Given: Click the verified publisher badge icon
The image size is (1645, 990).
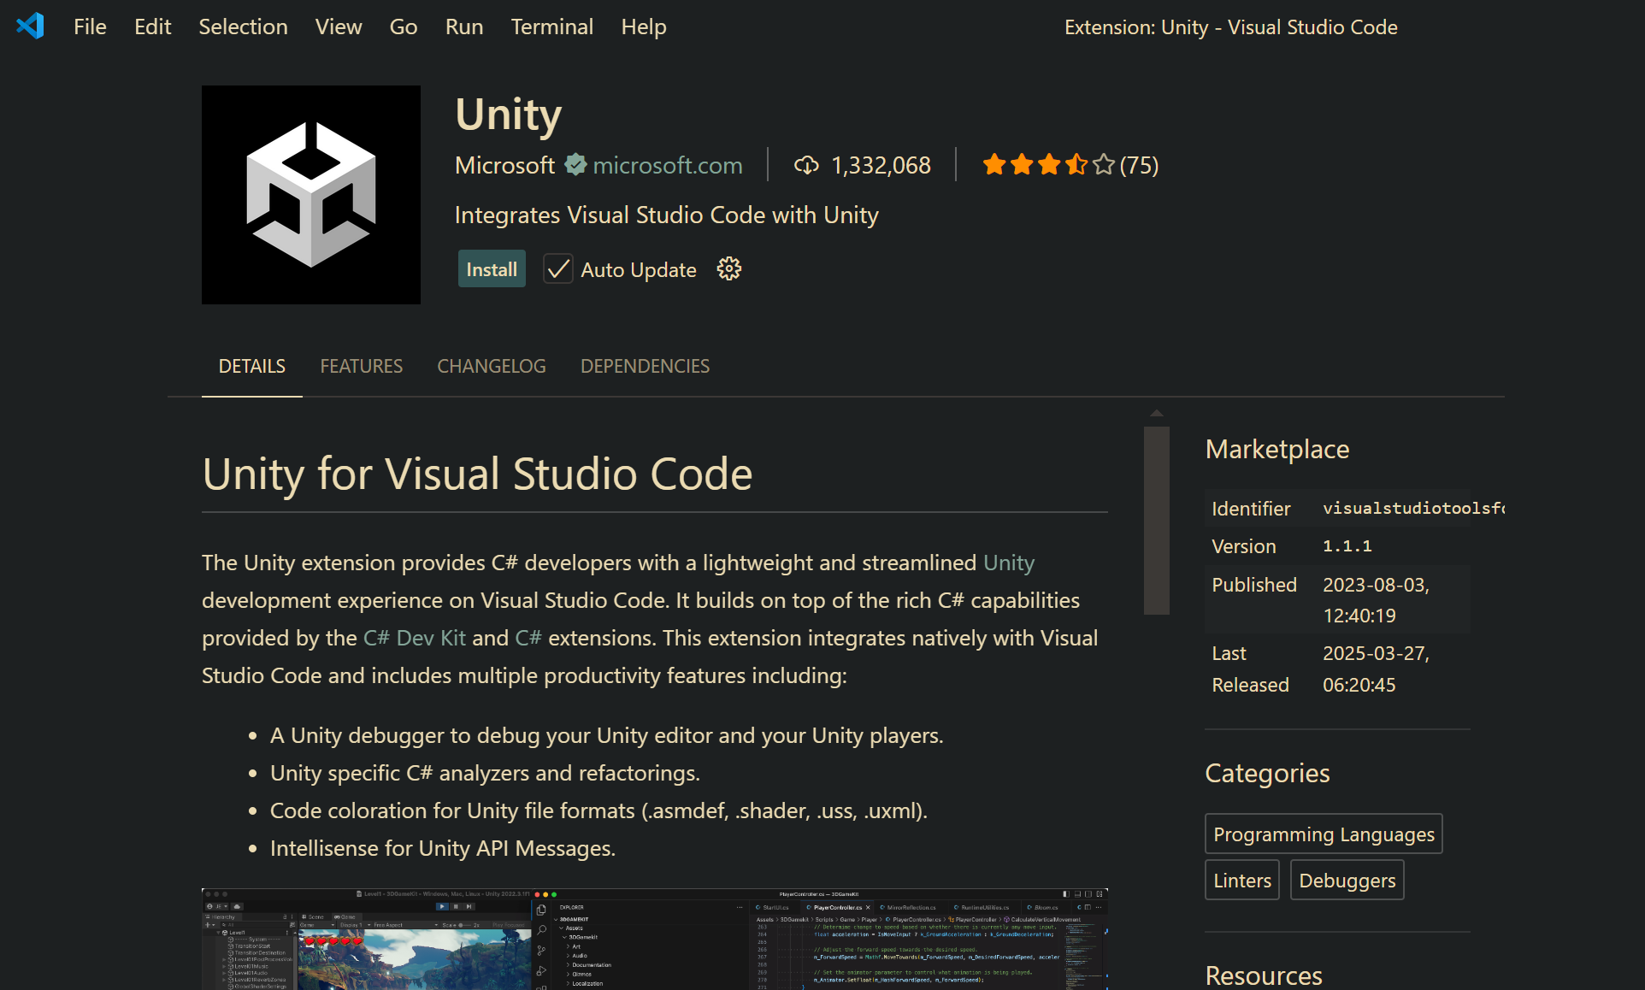Looking at the screenshot, I should coord(575,164).
